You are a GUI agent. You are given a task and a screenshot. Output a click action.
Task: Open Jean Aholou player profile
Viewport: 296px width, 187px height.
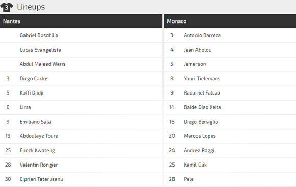pyautogui.click(x=198, y=50)
